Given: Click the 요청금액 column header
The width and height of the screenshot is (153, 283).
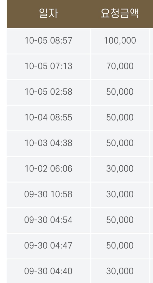Looking at the screenshot, I should [x=120, y=13].
